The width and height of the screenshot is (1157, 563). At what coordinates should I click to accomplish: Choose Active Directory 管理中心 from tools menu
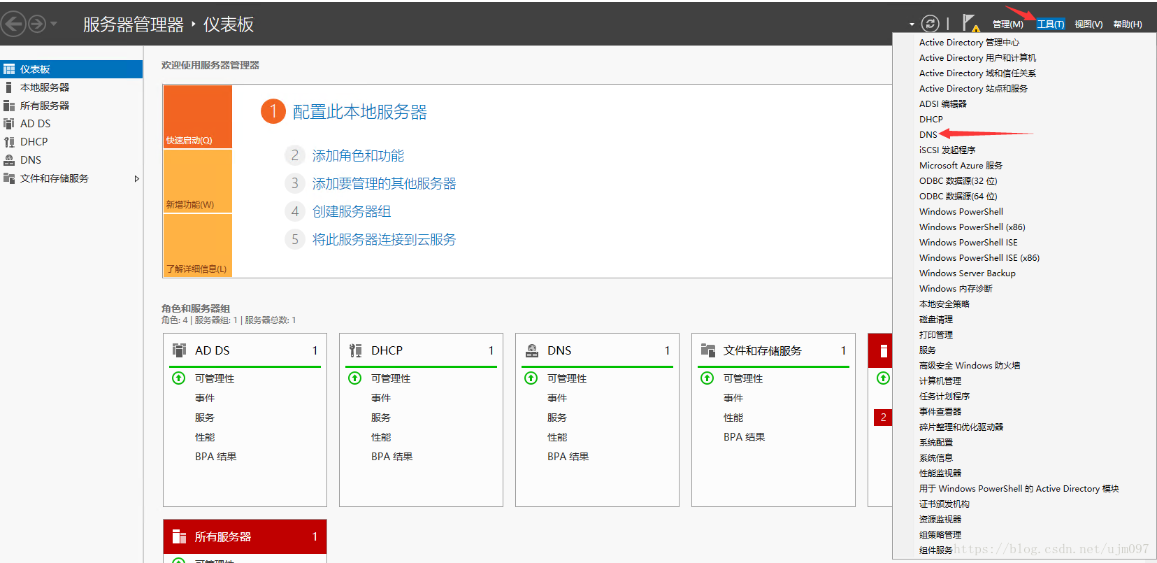(x=969, y=43)
